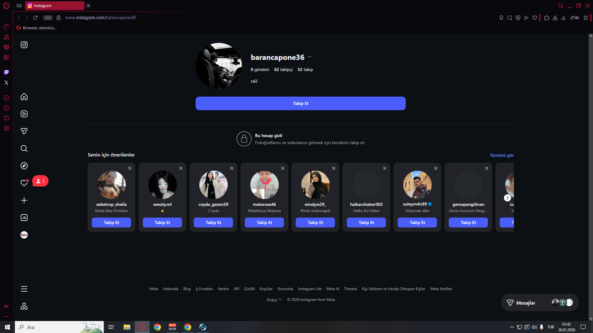Add page to bookmarks heart icon

[535, 18]
